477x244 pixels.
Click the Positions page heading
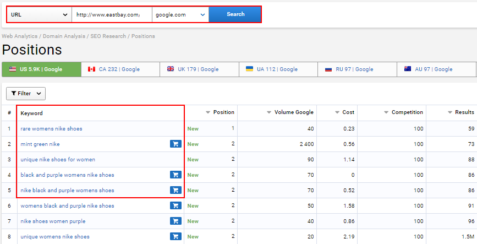(x=32, y=50)
